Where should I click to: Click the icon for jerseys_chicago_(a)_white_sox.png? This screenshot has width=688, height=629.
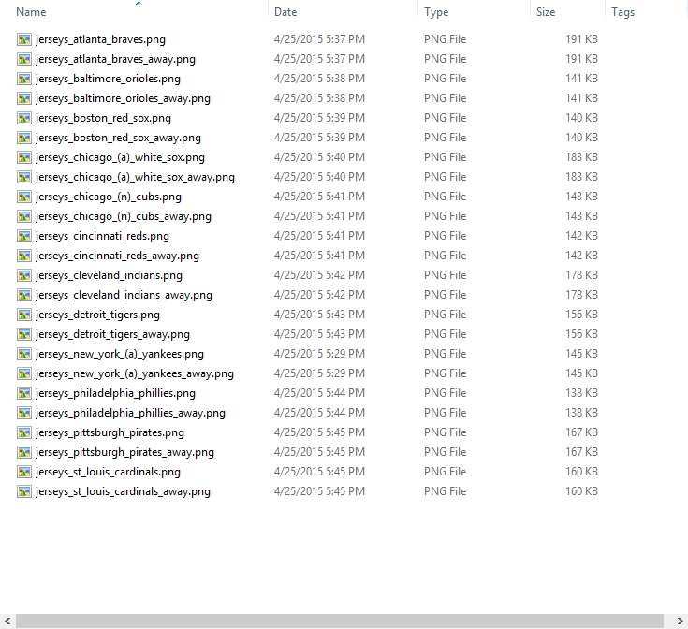(x=24, y=157)
